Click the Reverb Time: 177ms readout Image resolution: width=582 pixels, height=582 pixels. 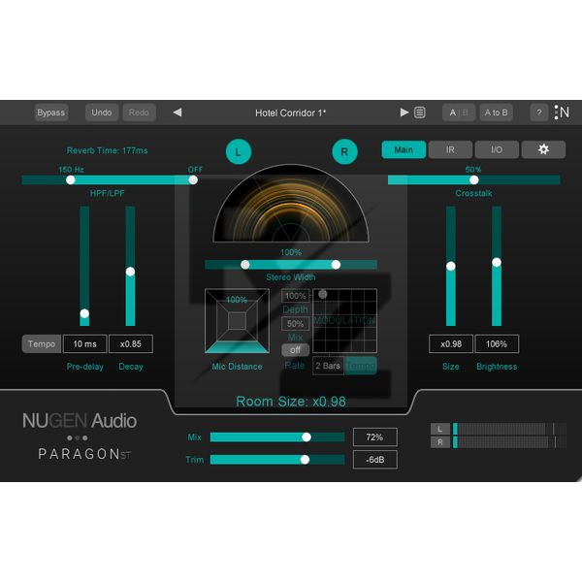[x=108, y=150]
